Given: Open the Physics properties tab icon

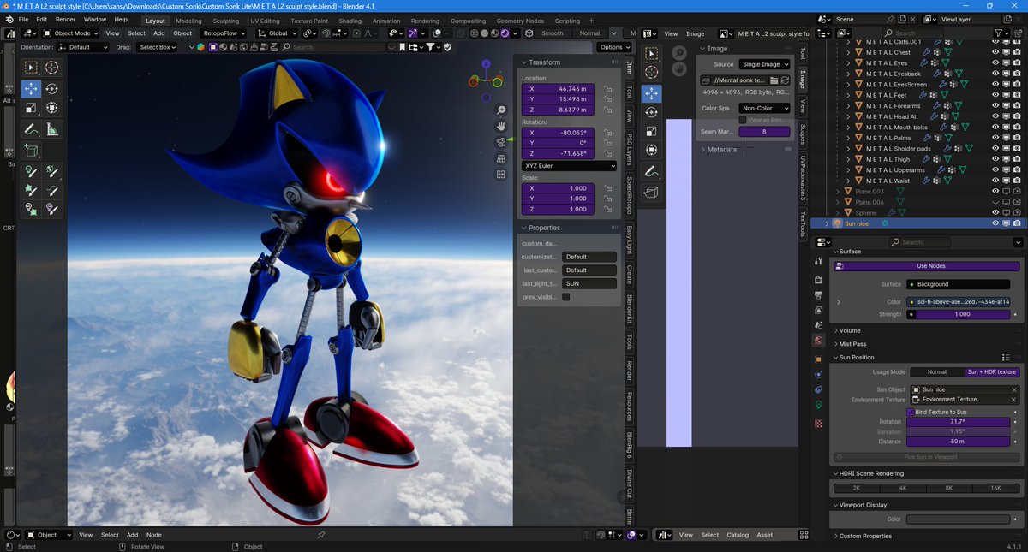Looking at the screenshot, I should pyautogui.click(x=818, y=374).
